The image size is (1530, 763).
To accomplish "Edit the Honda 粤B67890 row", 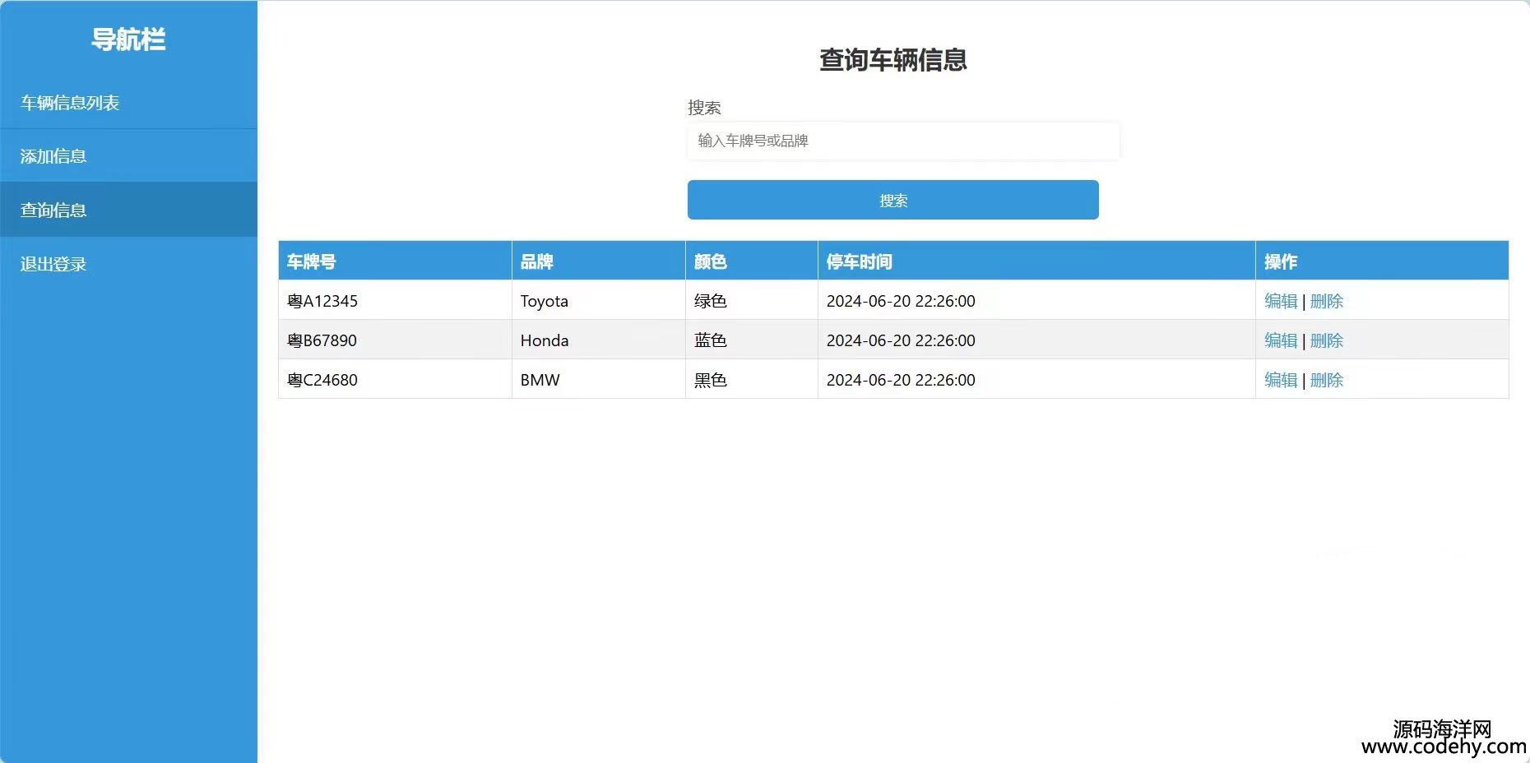I will [1280, 340].
